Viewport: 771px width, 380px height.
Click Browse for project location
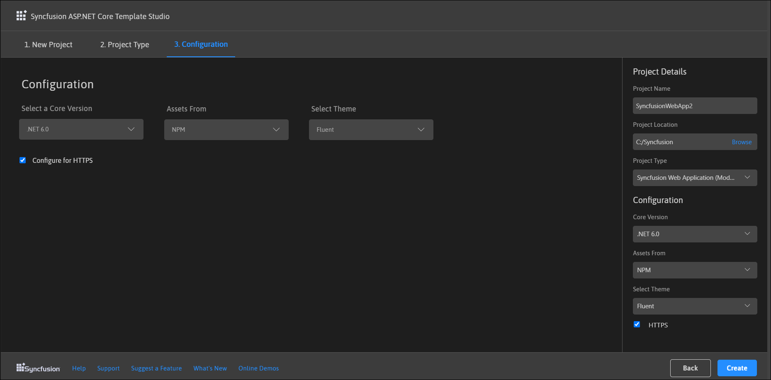[x=742, y=142]
